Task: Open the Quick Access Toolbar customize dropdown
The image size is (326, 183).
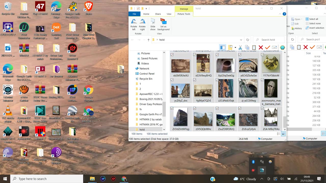Action: (146, 9)
